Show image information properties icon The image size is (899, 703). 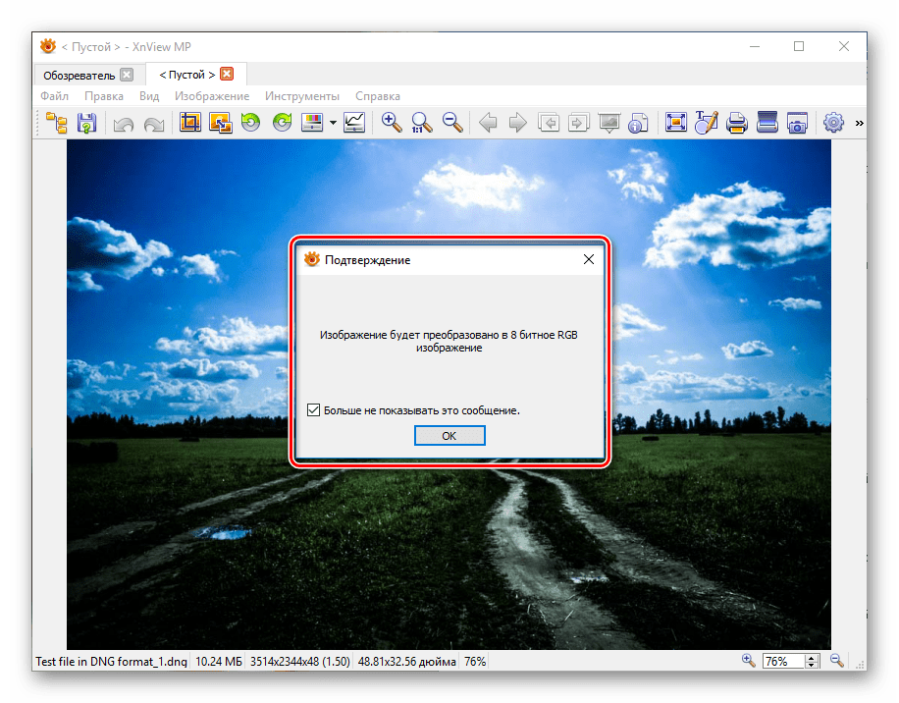pos(638,122)
